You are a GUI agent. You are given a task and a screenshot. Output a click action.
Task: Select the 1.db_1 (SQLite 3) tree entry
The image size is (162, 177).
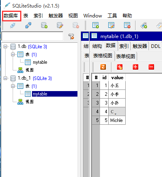(x=35, y=78)
